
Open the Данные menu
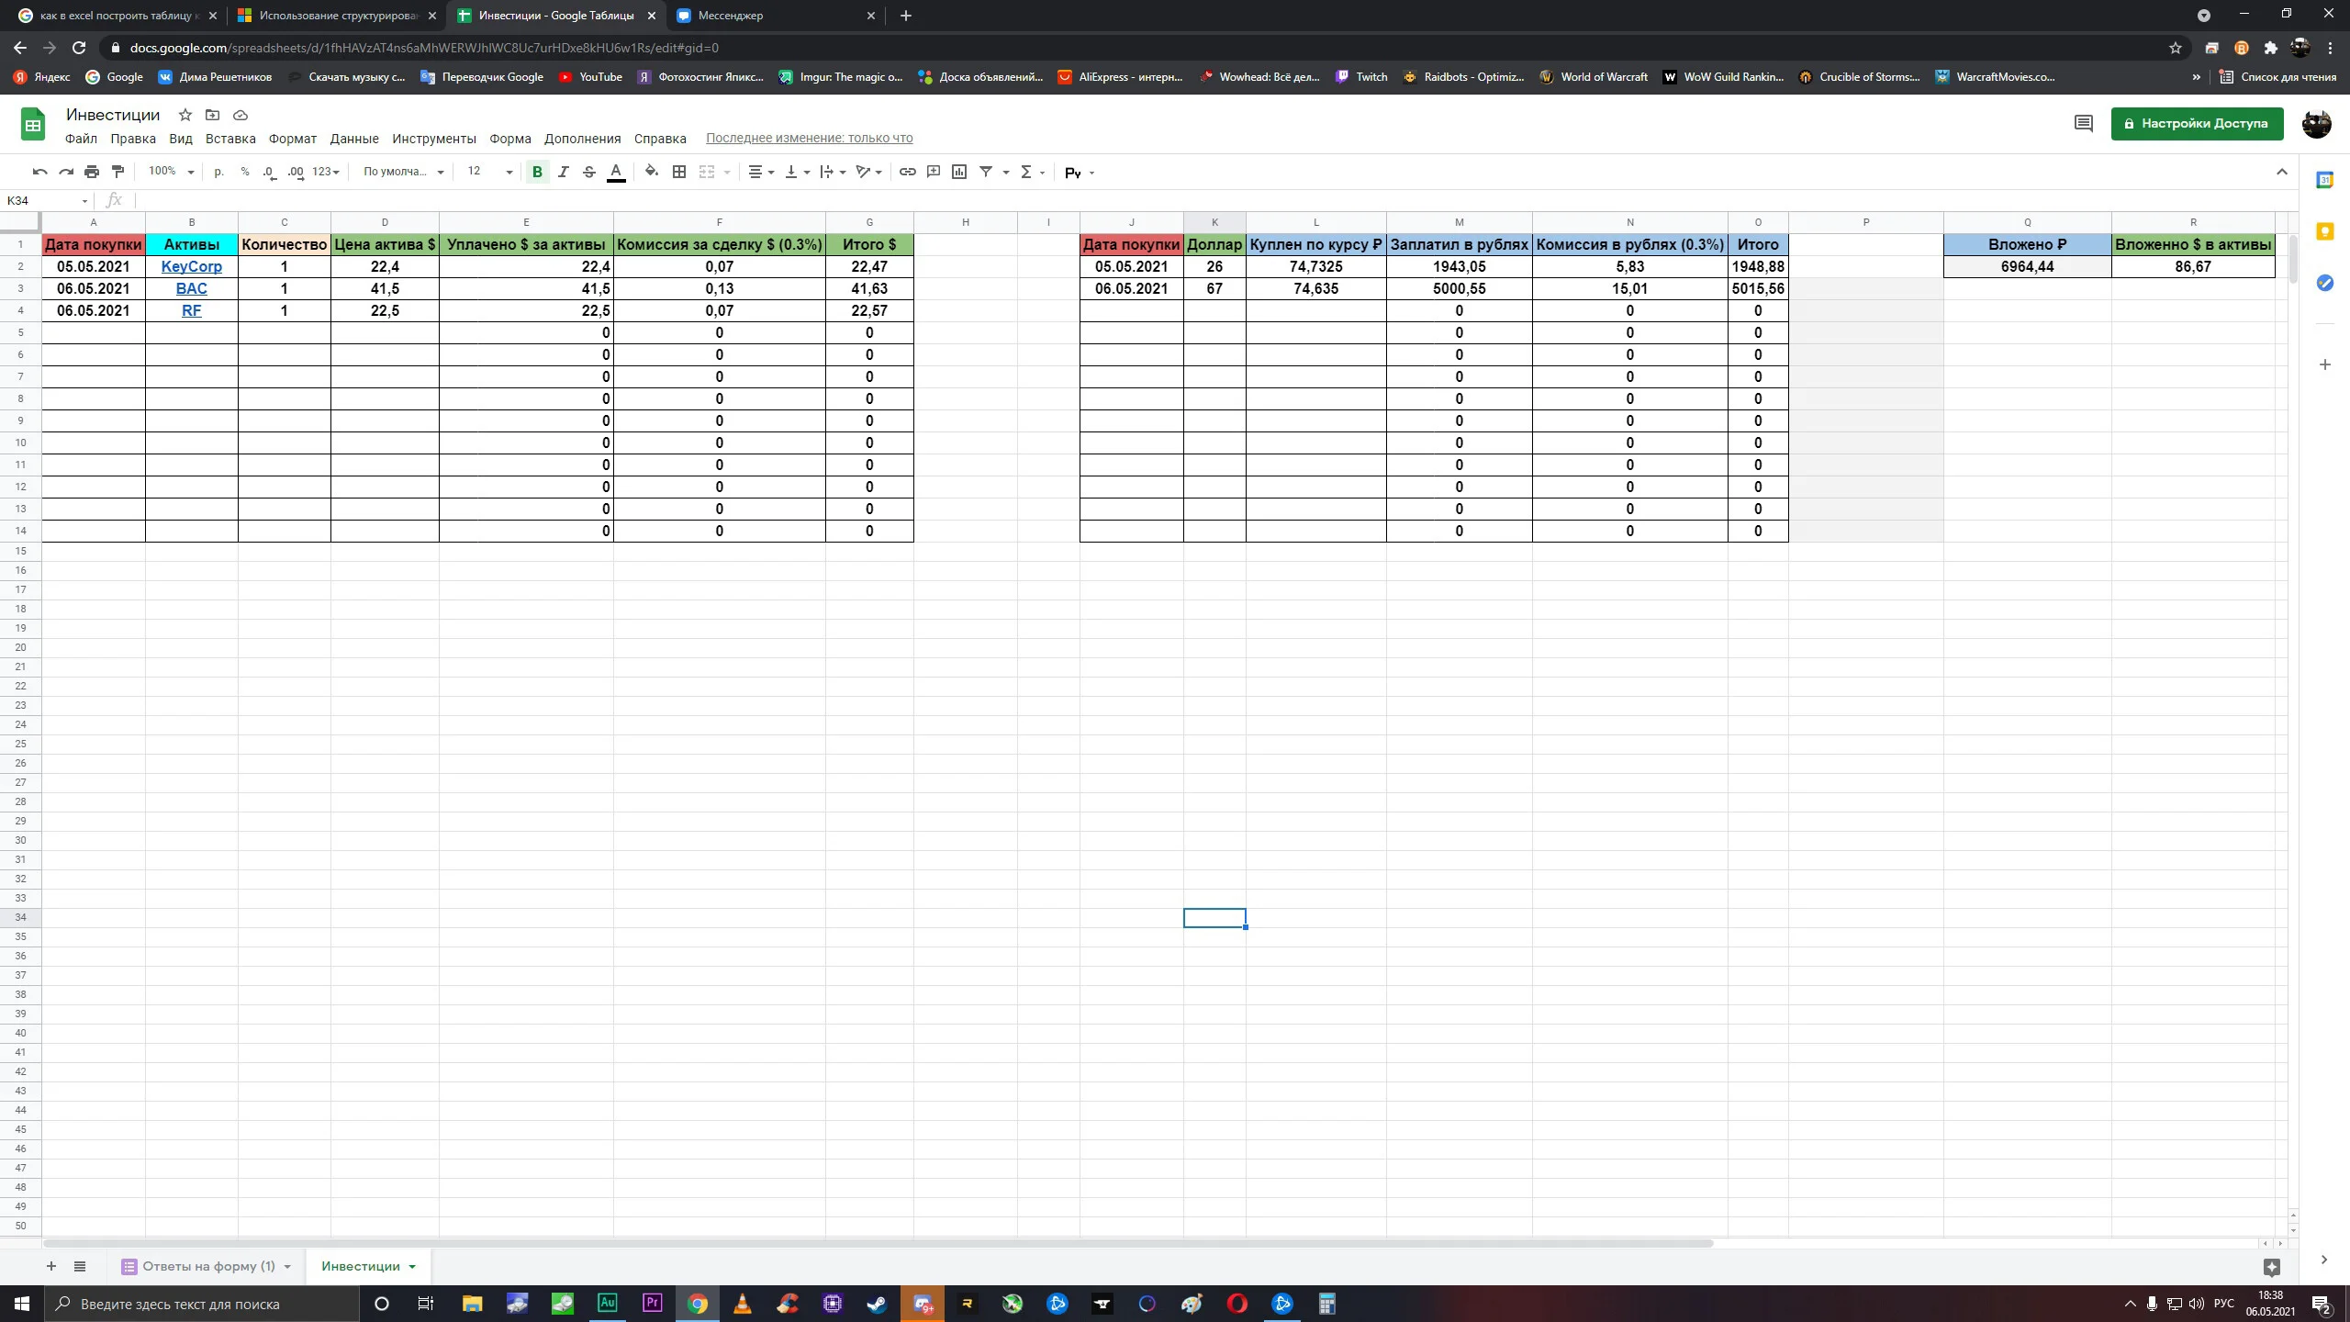pyautogui.click(x=354, y=139)
